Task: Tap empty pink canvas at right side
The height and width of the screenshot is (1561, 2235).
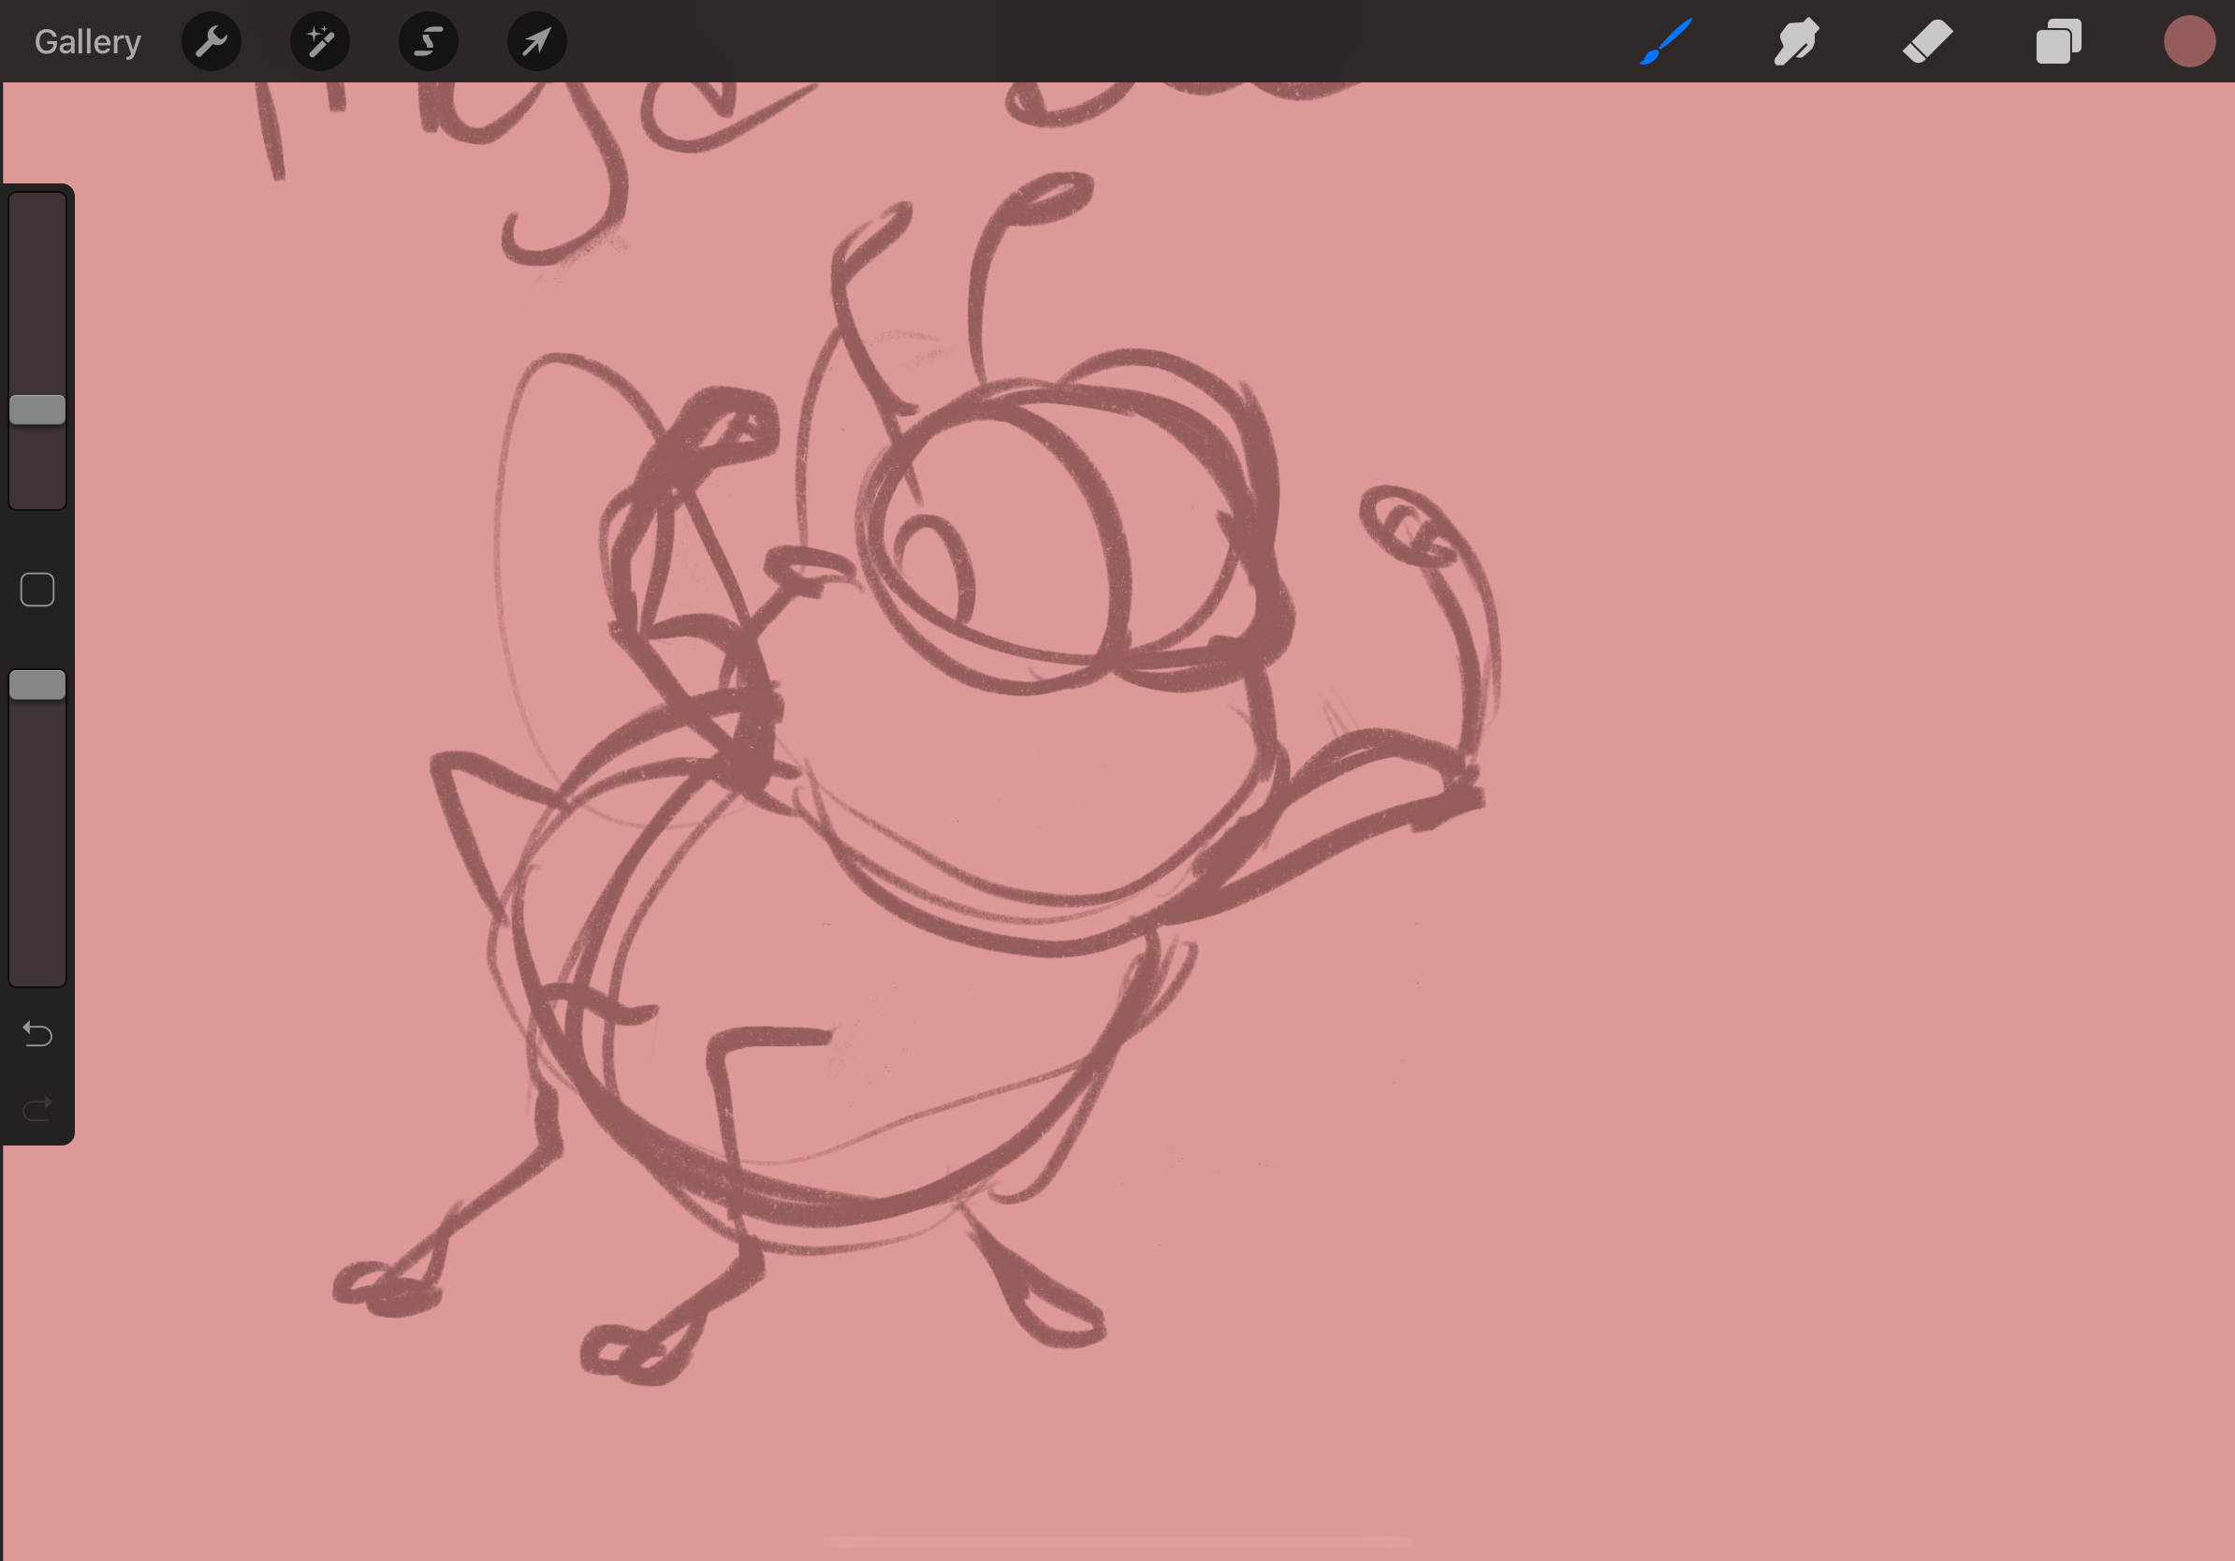Action: pos(1849,779)
